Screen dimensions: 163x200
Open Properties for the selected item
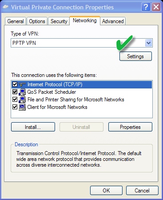tap(130, 127)
